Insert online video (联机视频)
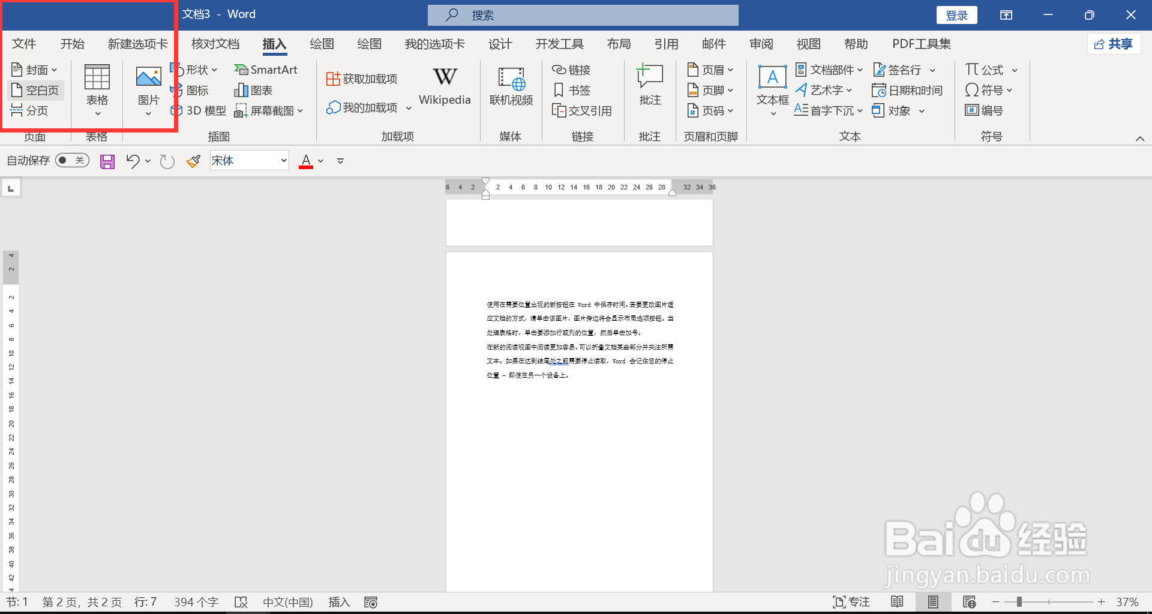The image size is (1152, 614). [x=511, y=87]
